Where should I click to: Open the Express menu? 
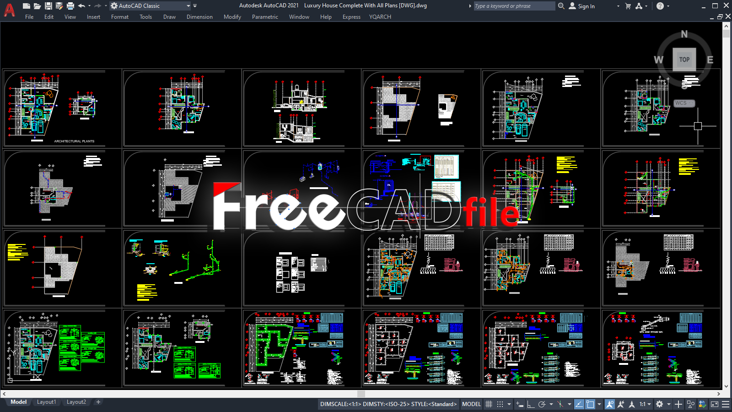[351, 17]
